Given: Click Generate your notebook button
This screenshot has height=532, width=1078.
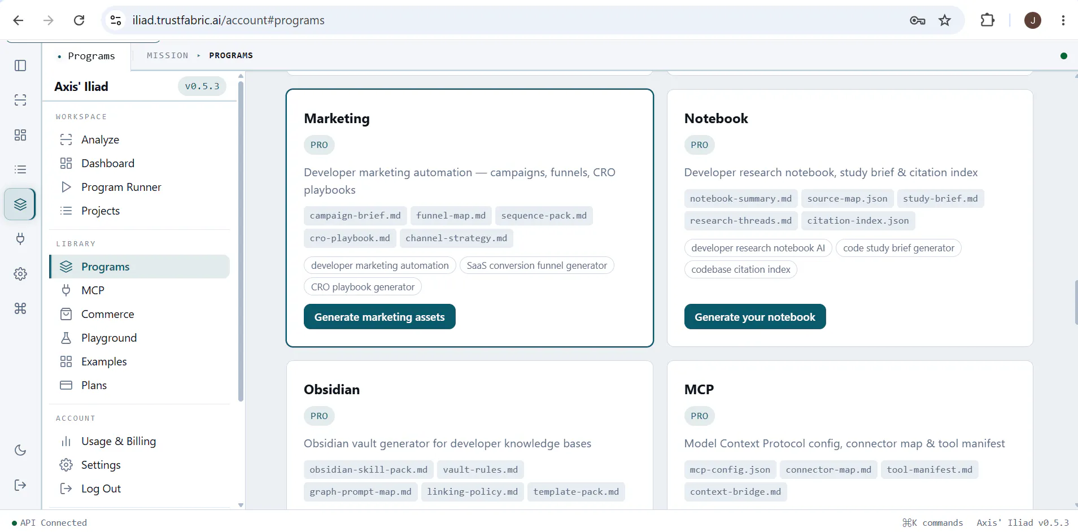Looking at the screenshot, I should (755, 317).
